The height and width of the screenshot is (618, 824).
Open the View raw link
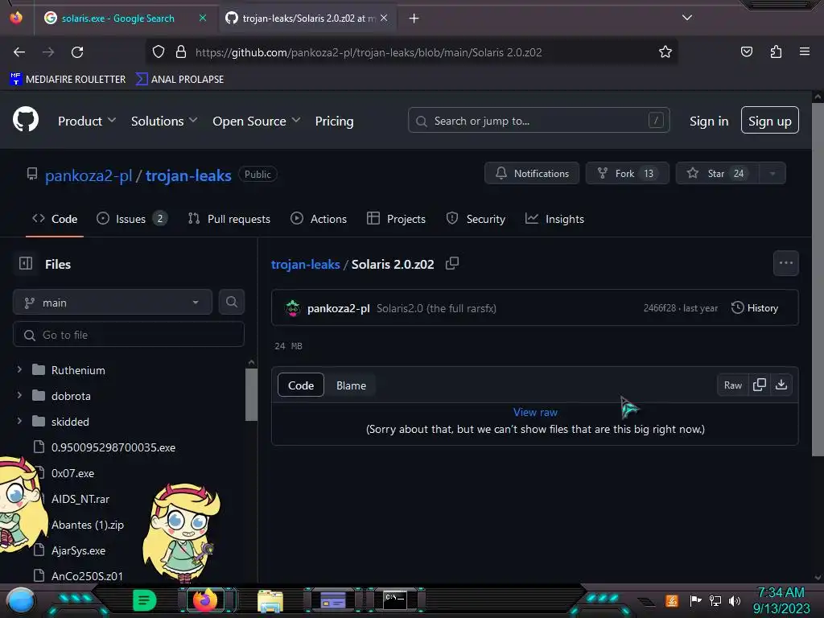(535, 412)
